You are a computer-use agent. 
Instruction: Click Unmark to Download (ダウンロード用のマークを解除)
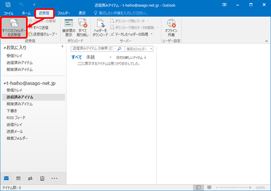click(x=134, y=28)
